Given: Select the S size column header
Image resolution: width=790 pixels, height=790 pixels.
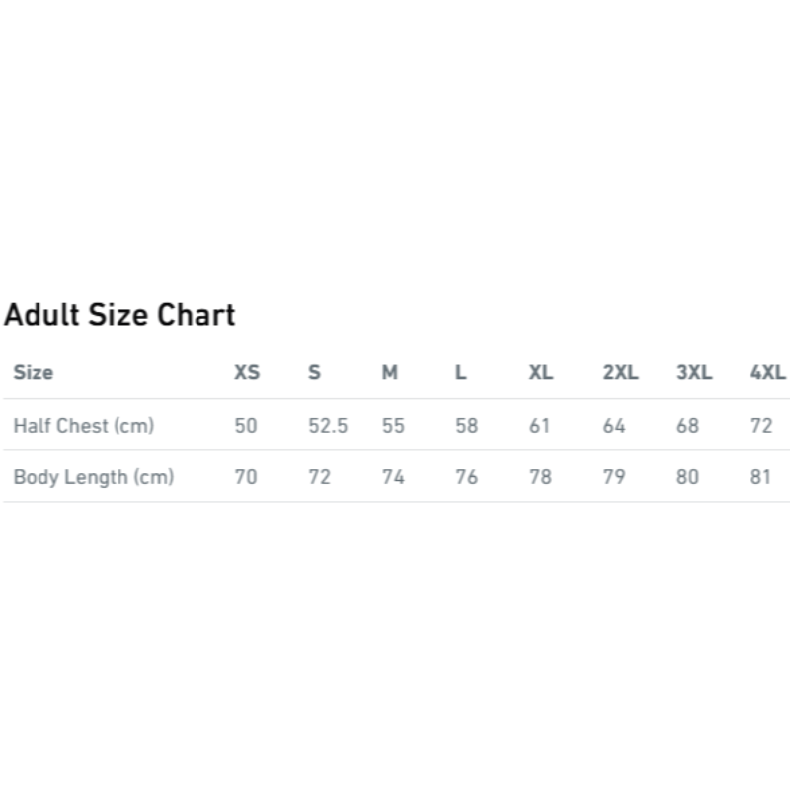Looking at the screenshot, I should pyautogui.click(x=315, y=373).
